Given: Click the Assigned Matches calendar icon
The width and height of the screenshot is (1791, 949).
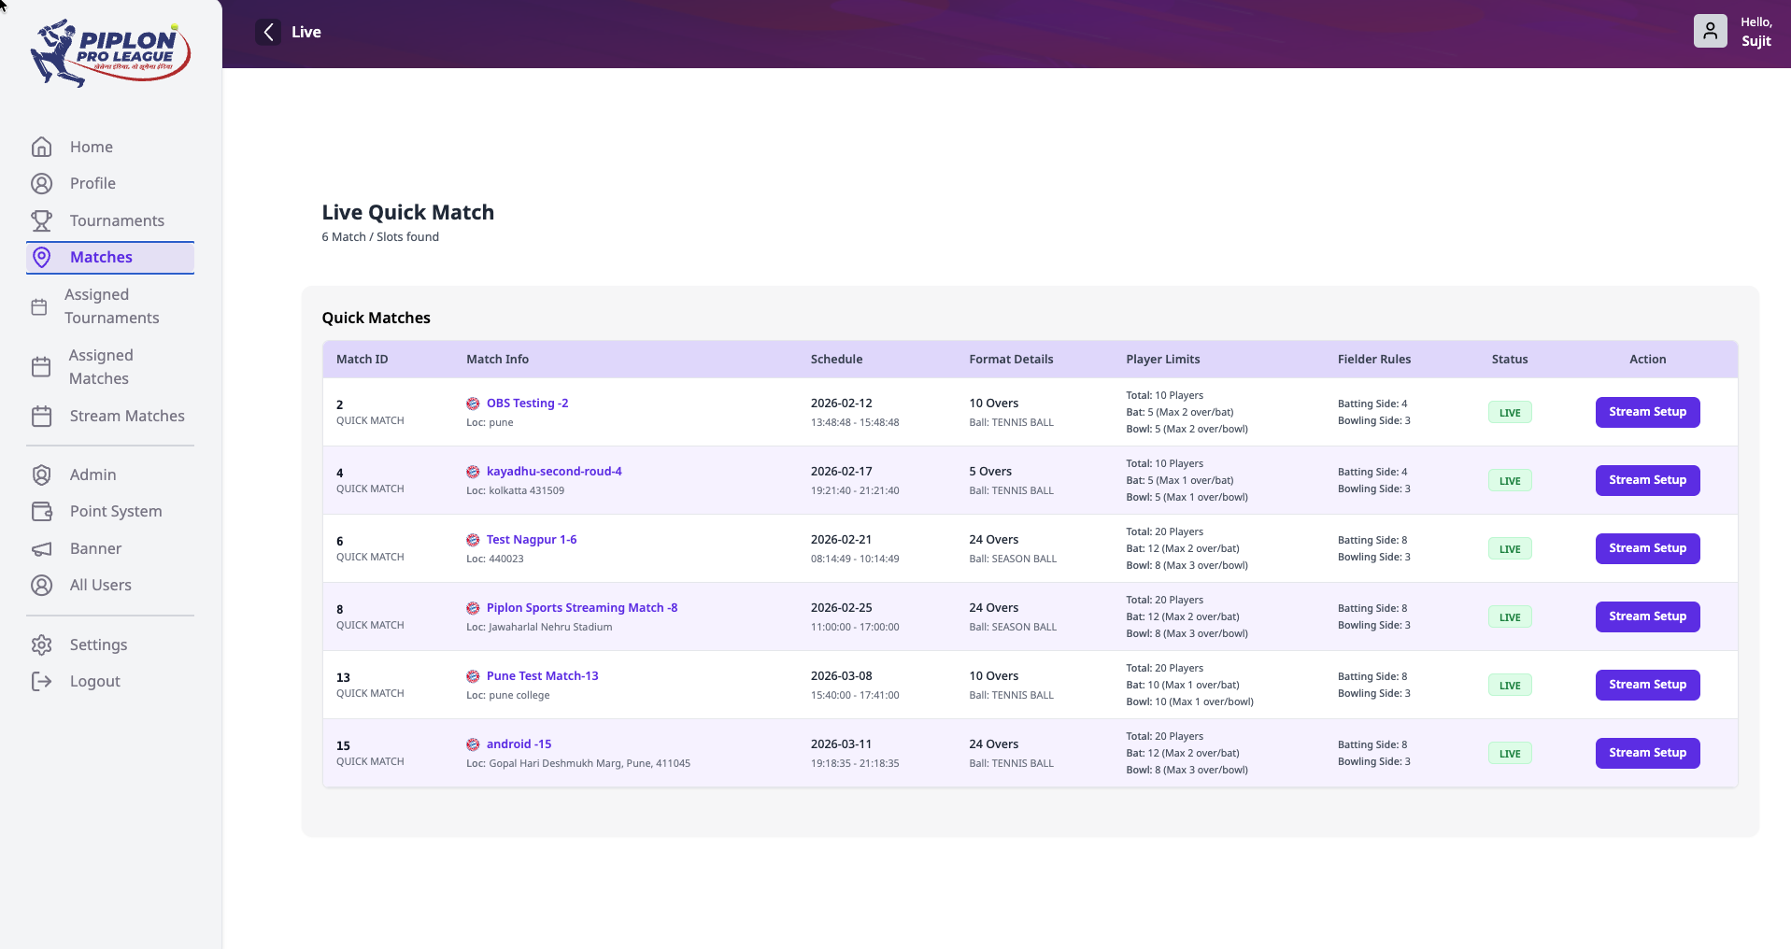Looking at the screenshot, I should pyautogui.click(x=41, y=367).
